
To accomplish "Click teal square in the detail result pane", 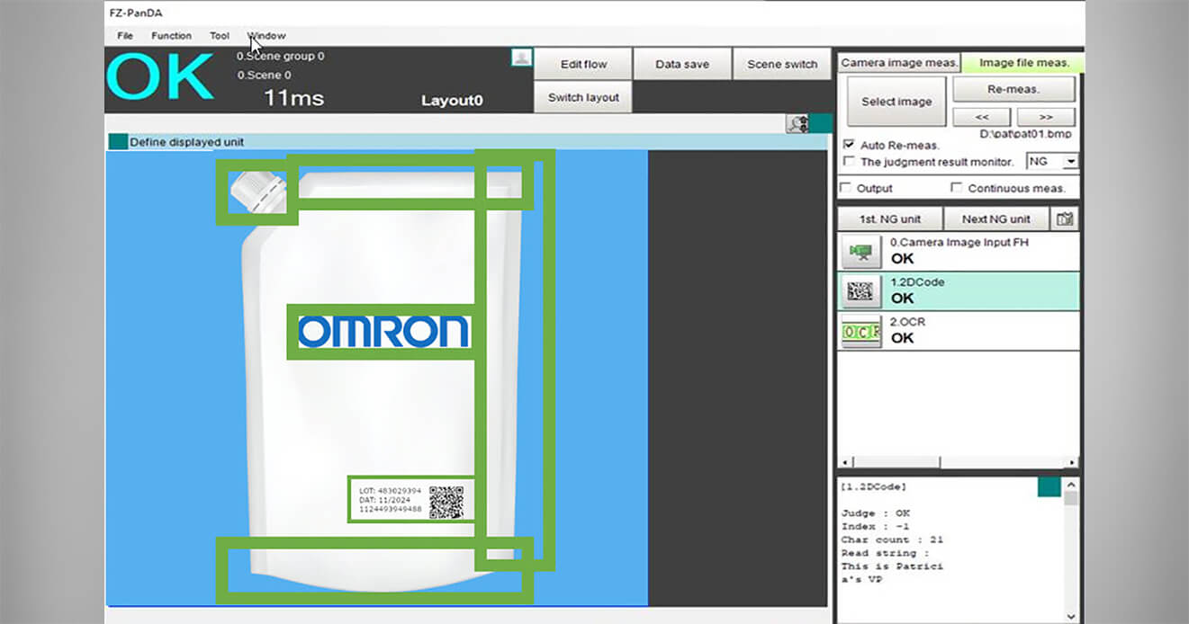I will [x=1049, y=486].
